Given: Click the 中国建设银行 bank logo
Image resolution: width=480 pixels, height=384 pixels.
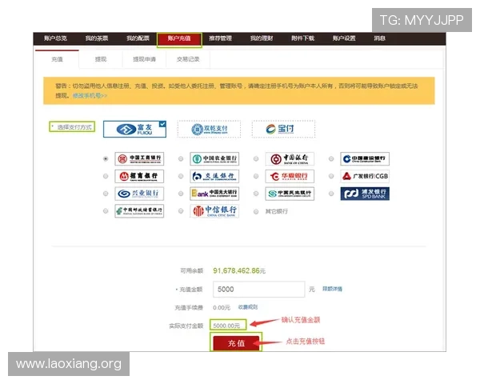Looking at the screenshot, I should (x=365, y=158).
